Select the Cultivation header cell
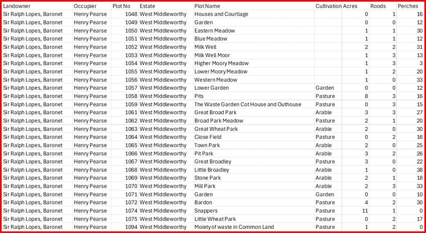The width and height of the screenshot is (426, 233). tap(328, 6)
